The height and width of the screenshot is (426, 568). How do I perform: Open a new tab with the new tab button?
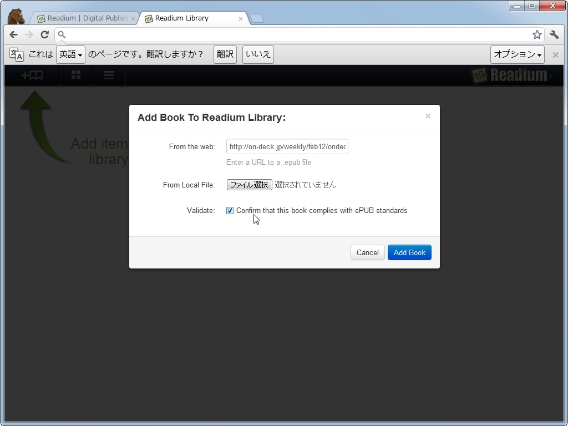click(x=257, y=18)
